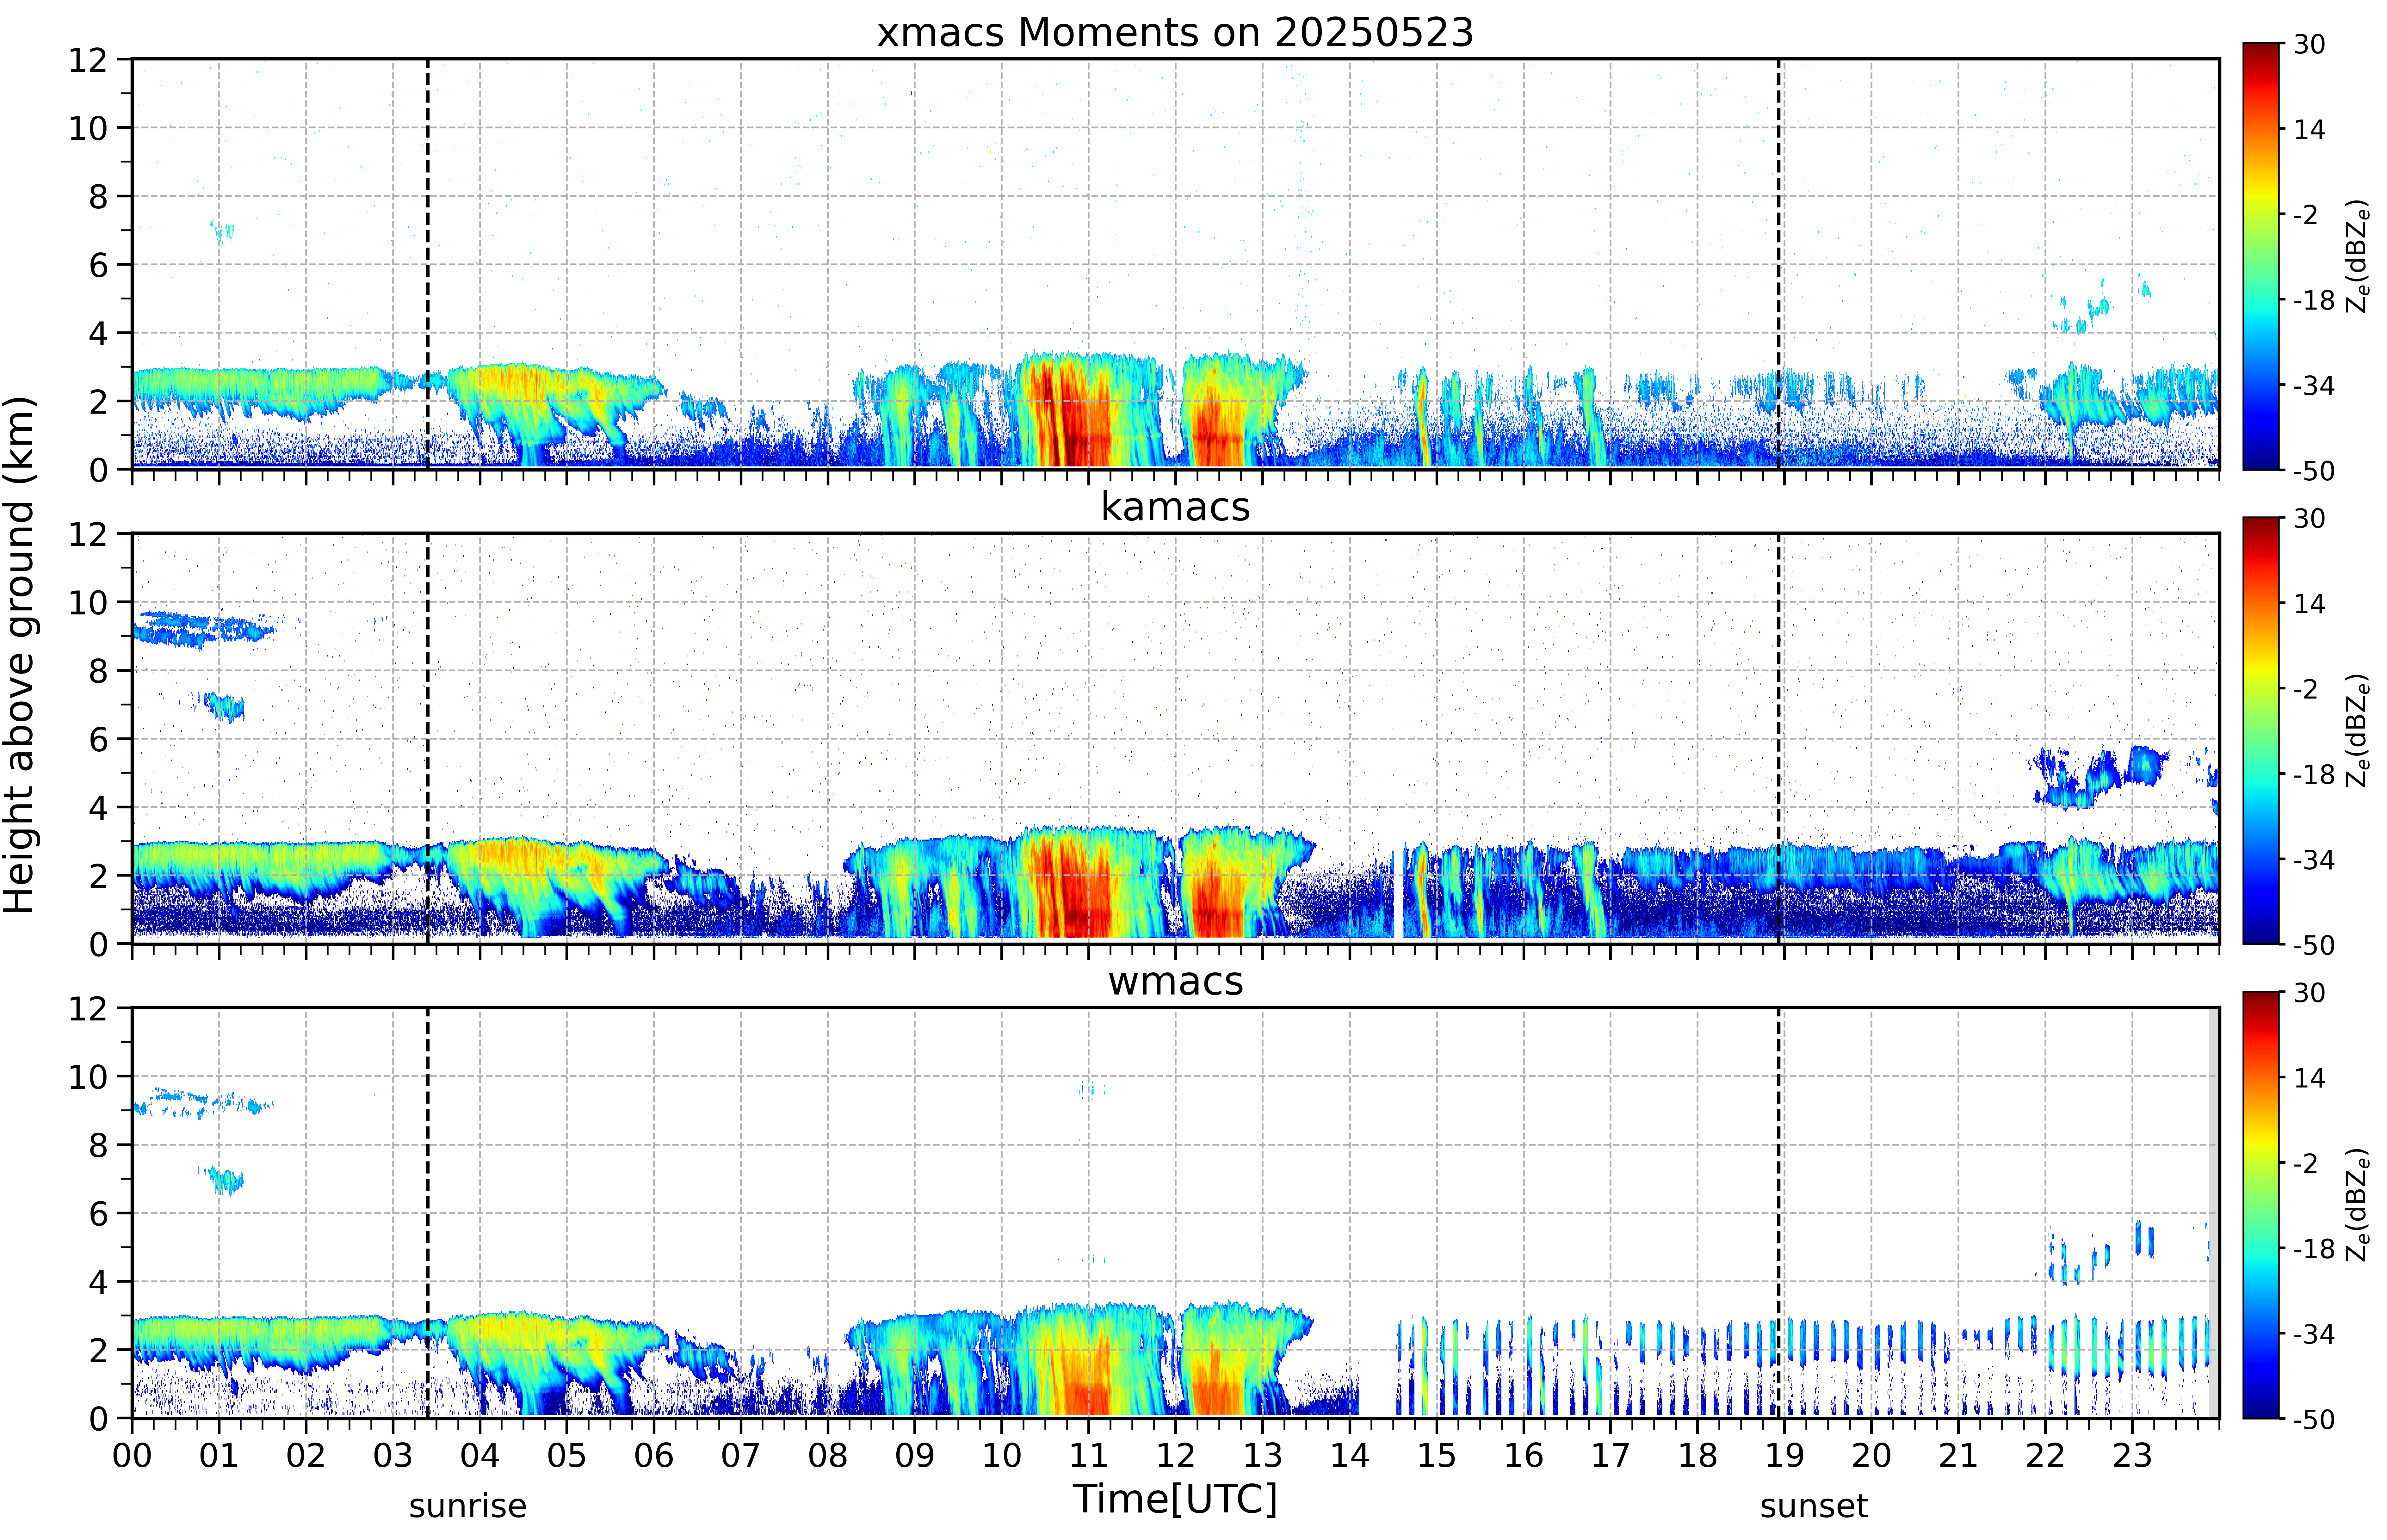Click the xmacs reflectivity colorbar
This screenshot has height=1540, width=2387.
2260,256
